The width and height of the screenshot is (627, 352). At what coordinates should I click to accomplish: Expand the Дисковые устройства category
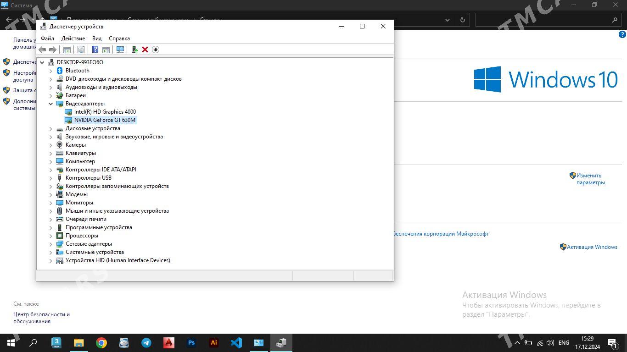tap(51, 128)
